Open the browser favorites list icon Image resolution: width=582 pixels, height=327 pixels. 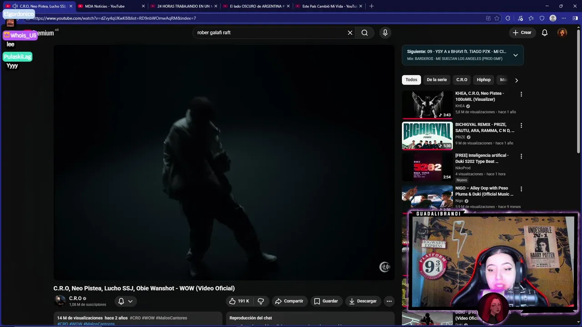pos(531,18)
